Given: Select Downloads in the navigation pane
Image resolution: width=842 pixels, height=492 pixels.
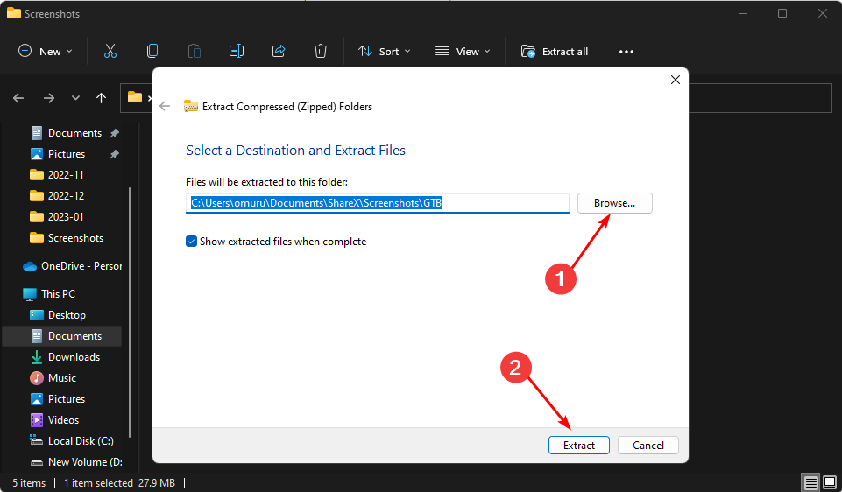Looking at the screenshot, I should click(x=74, y=357).
